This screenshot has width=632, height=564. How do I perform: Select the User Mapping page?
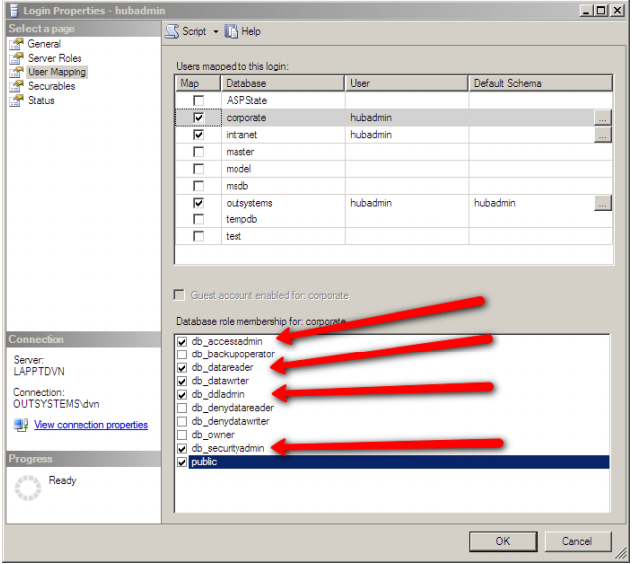click(x=56, y=72)
